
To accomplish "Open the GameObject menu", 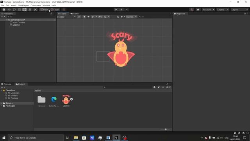I will point(23,5).
